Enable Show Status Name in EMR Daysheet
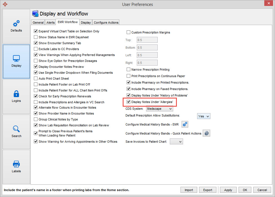 (x=36, y=37)
